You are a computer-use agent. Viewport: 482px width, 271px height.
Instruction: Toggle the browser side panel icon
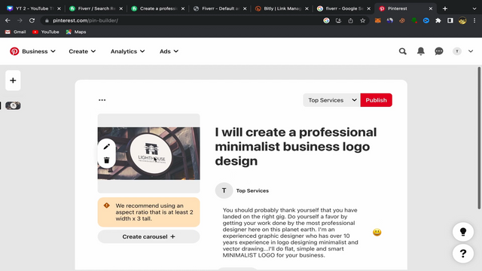(x=450, y=20)
